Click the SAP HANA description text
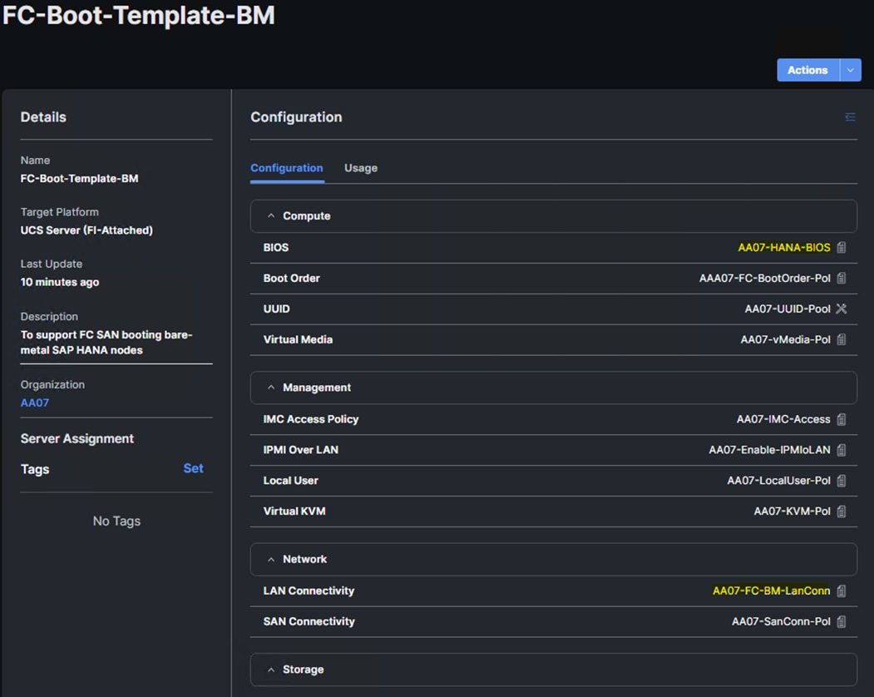Screen dimensions: 874x697 pyautogui.click(x=106, y=343)
